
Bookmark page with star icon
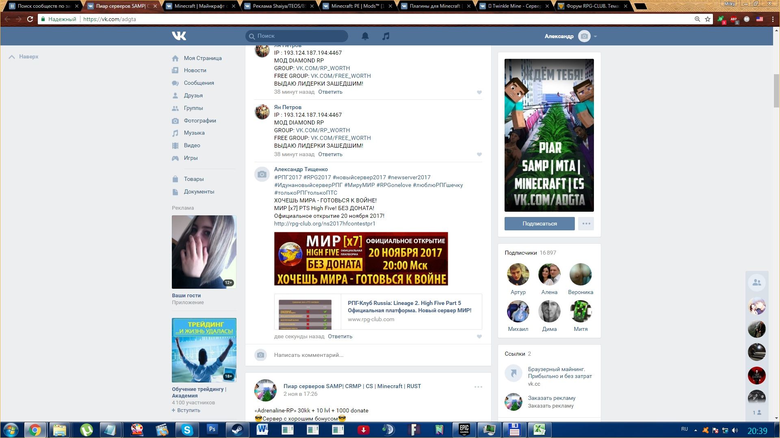708,19
